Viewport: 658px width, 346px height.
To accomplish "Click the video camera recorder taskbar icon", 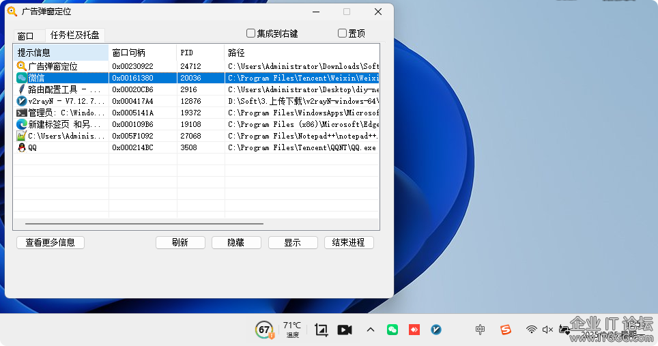I will pyautogui.click(x=345, y=330).
